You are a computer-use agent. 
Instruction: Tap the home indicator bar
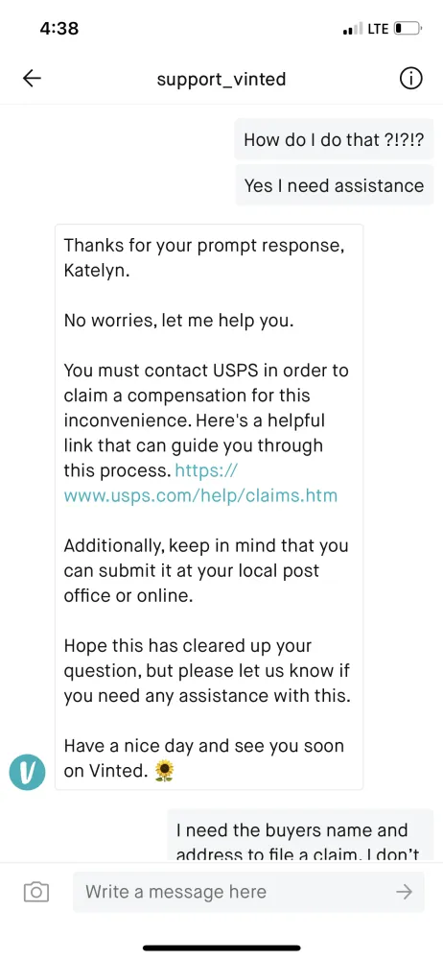(221, 948)
